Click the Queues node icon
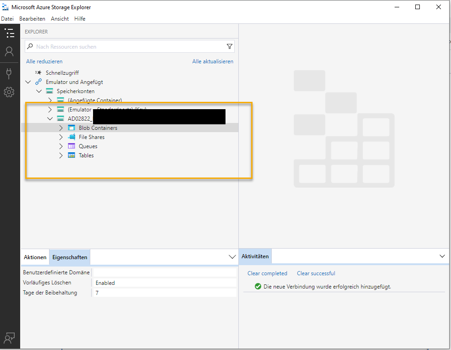 [x=71, y=146]
